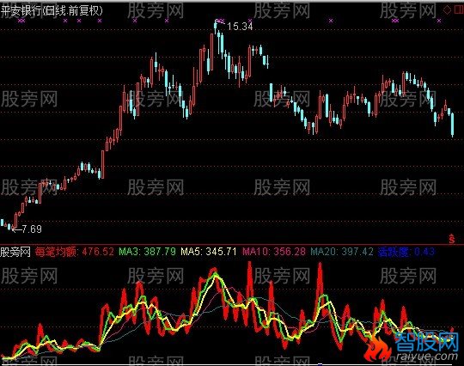Click the purple marker nearest the diamond icon
The height and width of the screenshot is (366, 464).
coord(439,21)
